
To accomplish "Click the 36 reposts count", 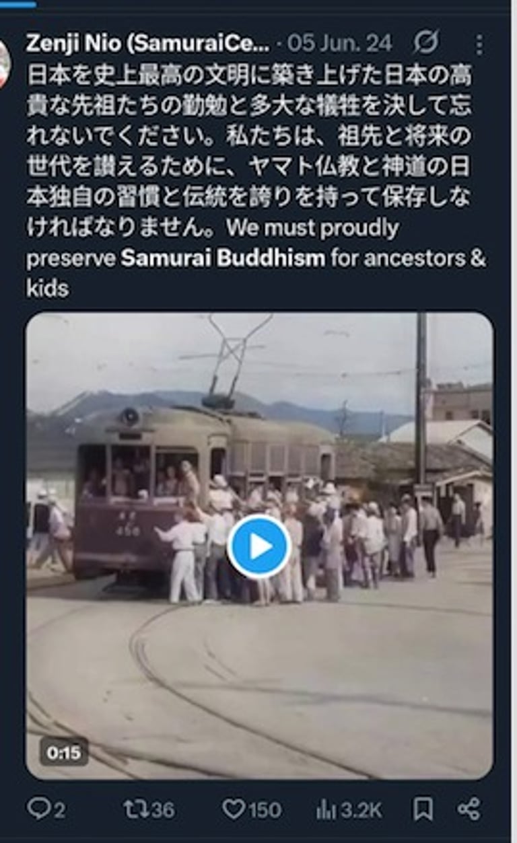I will 162,810.
